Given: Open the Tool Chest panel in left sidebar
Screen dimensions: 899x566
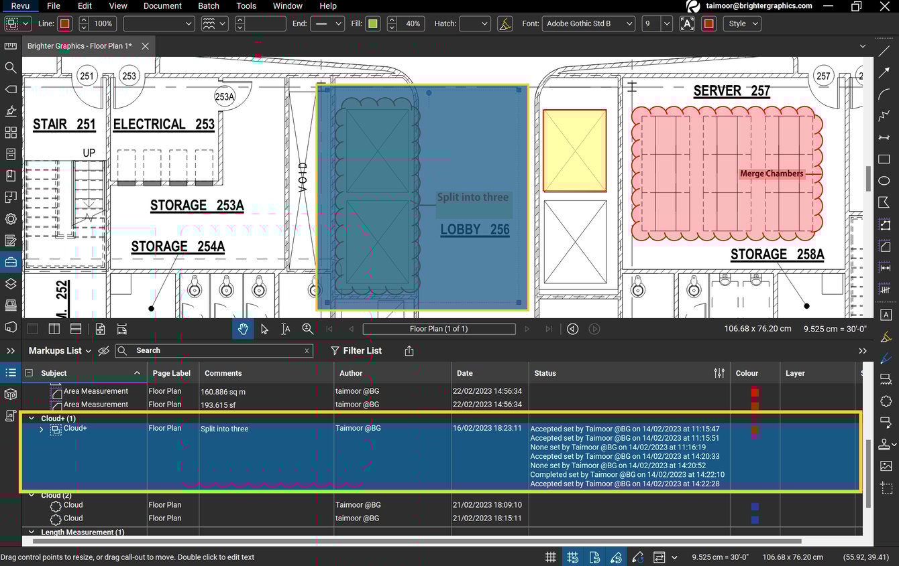Looking at the screenshot, I should click(x=10, y=262).
